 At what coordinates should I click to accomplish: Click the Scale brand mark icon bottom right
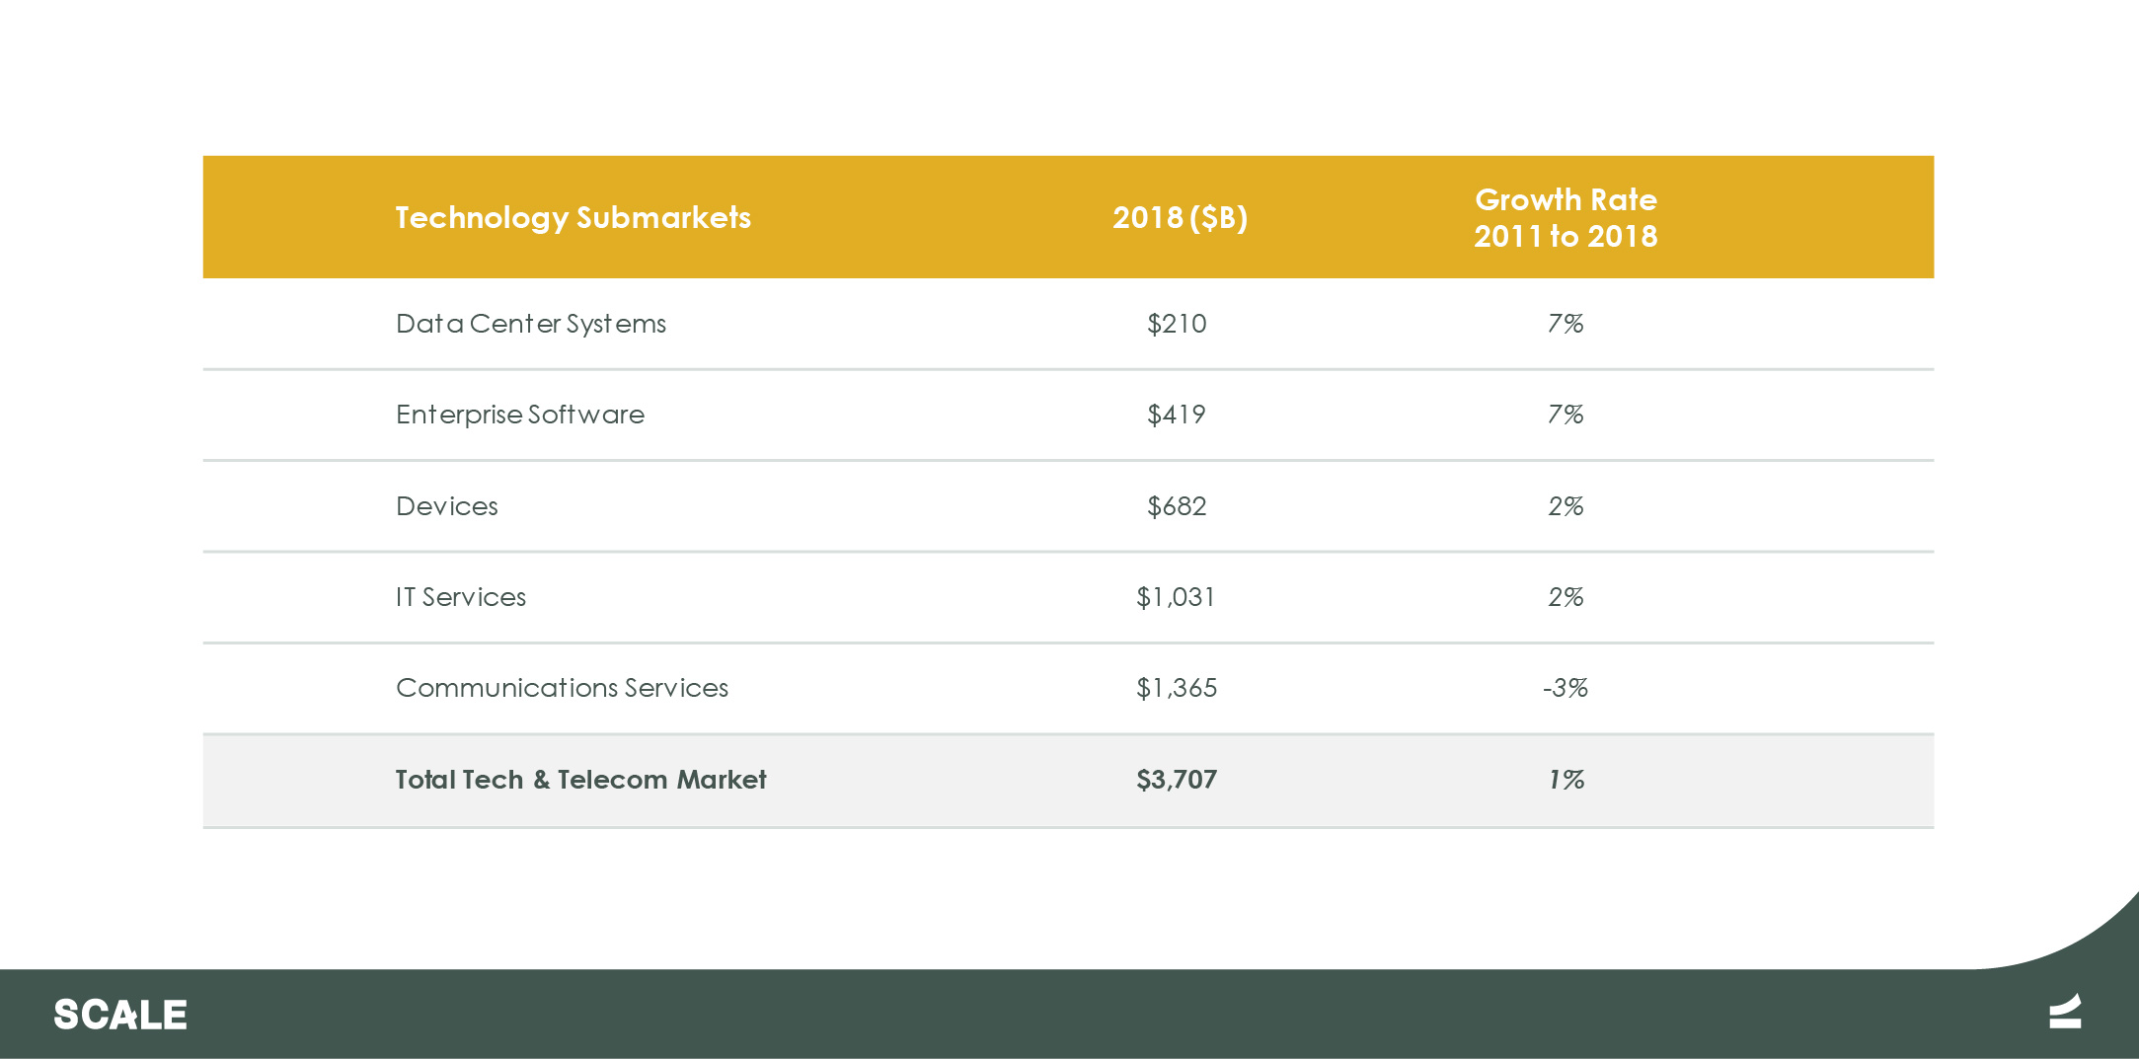pyautogui.click(x=2065, y=1012)
